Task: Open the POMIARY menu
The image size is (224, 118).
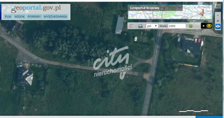Action: coord(34,17)
